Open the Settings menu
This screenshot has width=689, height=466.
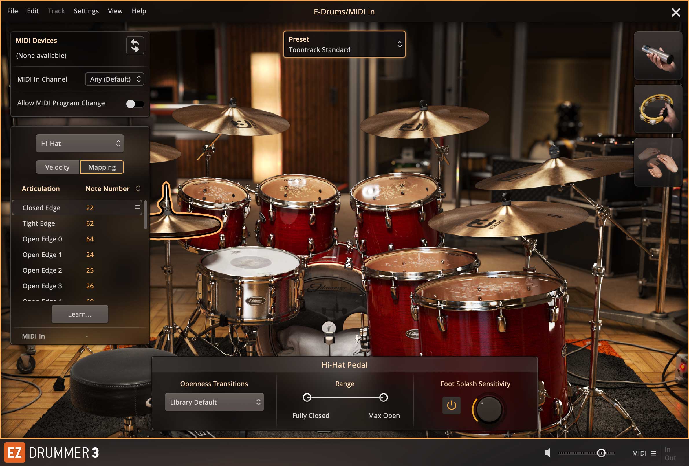[86, 11]
